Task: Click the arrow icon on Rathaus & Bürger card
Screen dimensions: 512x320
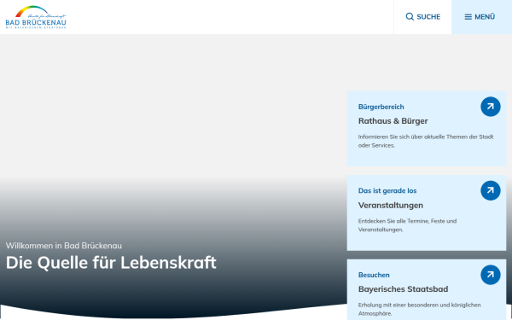Action: [x=490, y=107]
